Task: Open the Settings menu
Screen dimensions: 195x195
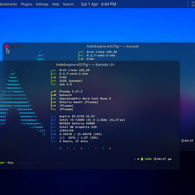Action: tap(42, 4)
